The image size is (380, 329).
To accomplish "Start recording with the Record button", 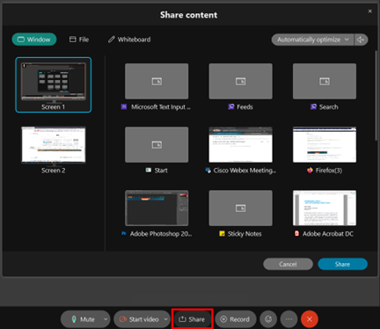I will point(236,319).
